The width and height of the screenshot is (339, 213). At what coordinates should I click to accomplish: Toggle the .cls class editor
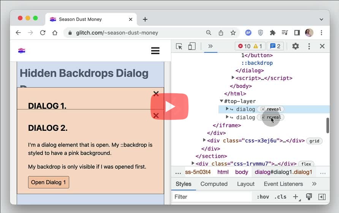pyautogui.click(x=280, y=197)
